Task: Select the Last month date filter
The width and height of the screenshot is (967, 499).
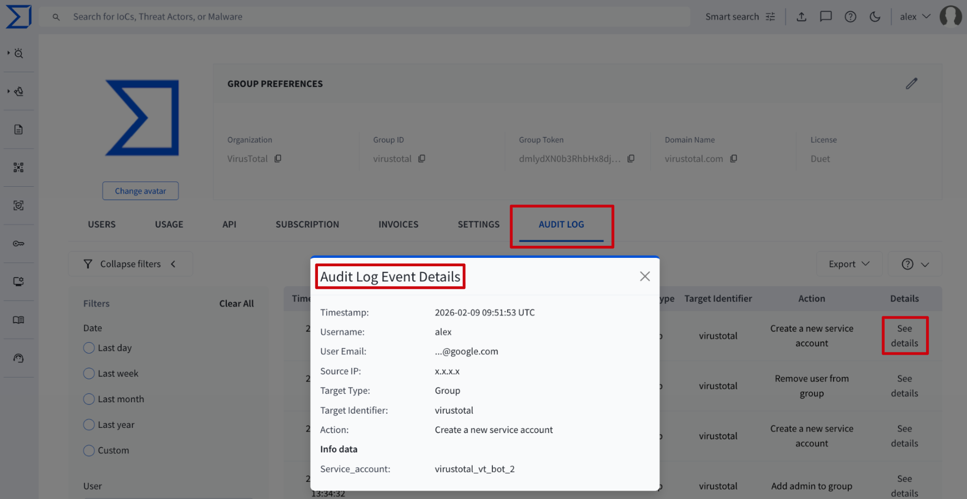Action: (89, 399)
